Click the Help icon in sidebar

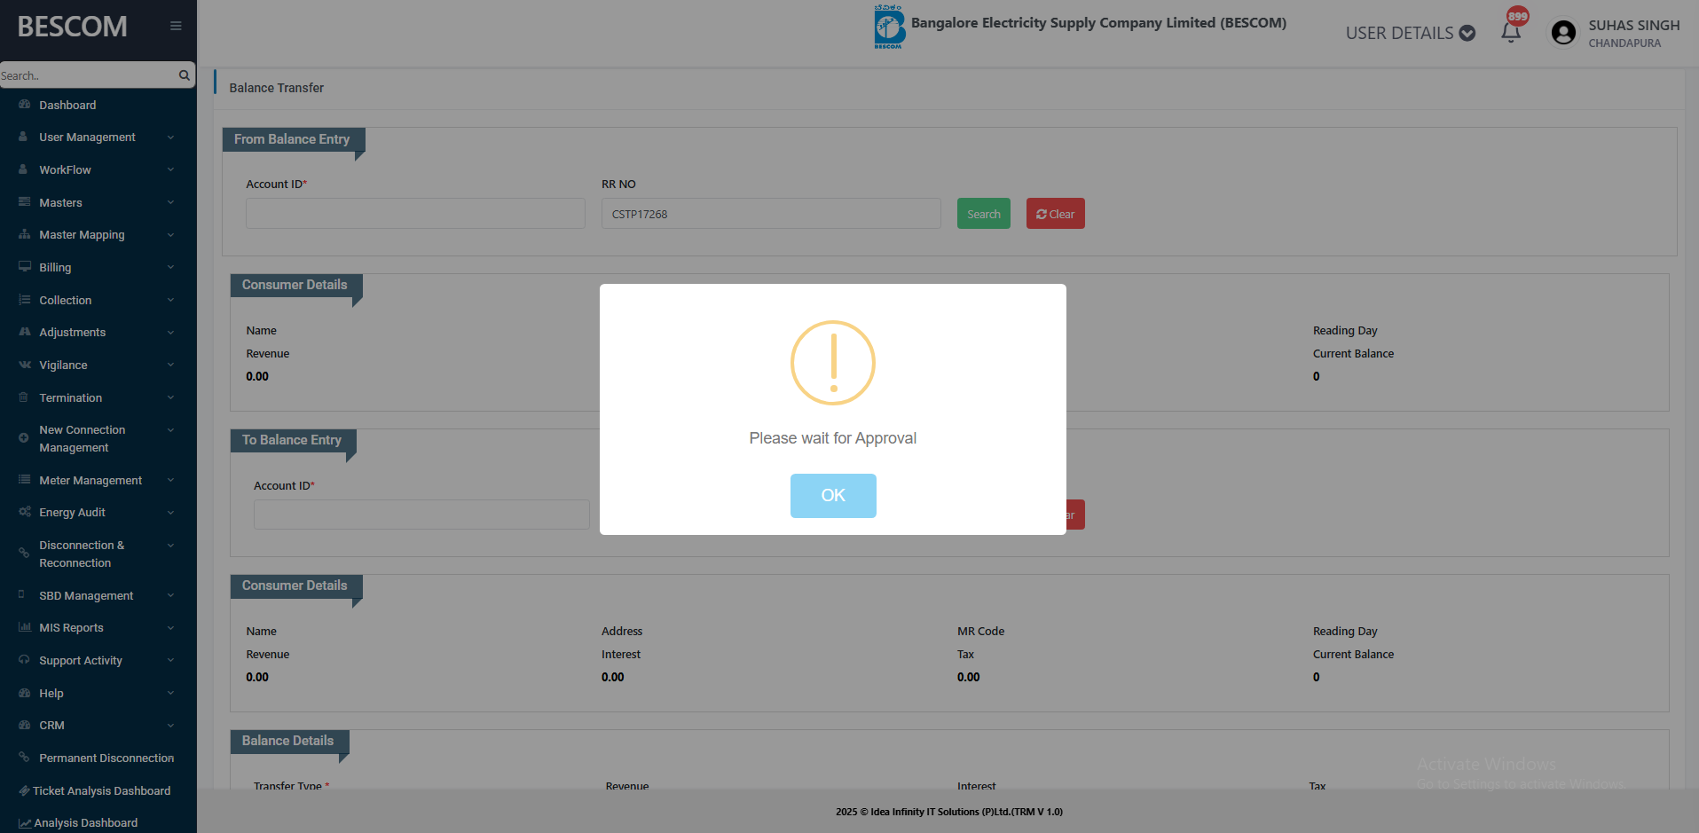click(x=24, y=693)
